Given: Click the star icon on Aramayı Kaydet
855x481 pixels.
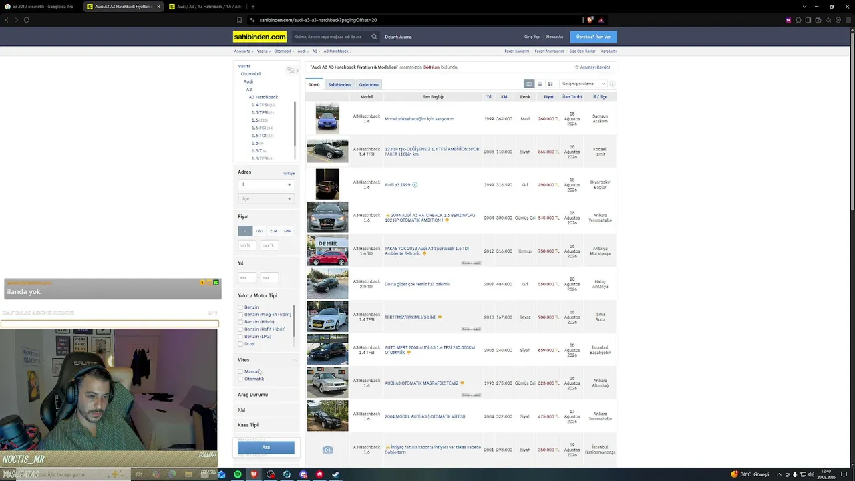Looking at the screenshot, I should pyautogui.click(x=577, y=67).
